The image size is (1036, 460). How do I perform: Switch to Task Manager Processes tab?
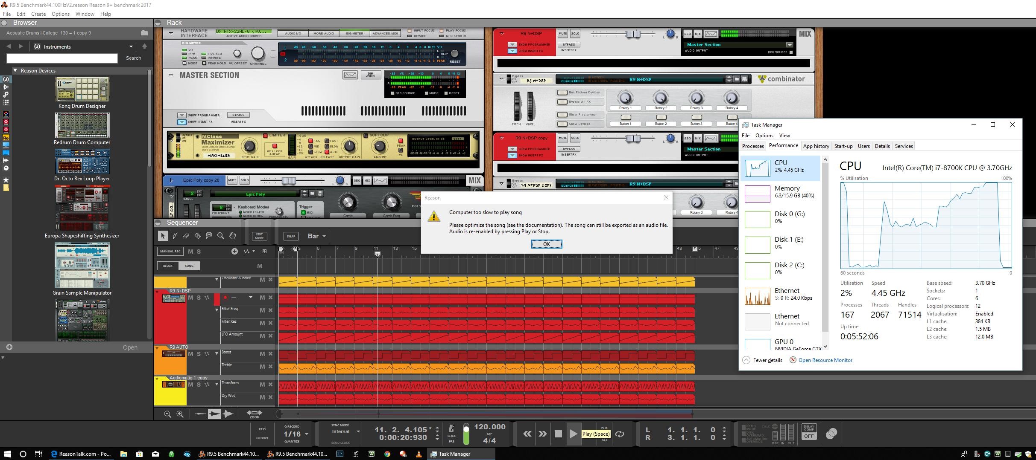point(752,146)
